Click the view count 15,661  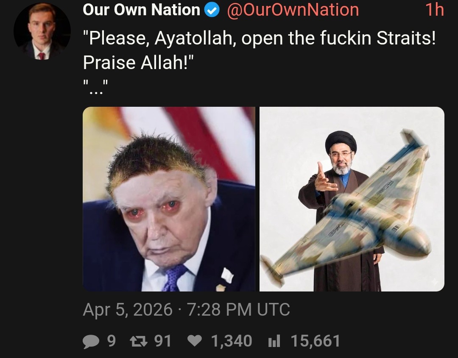(x=316, y=341)
